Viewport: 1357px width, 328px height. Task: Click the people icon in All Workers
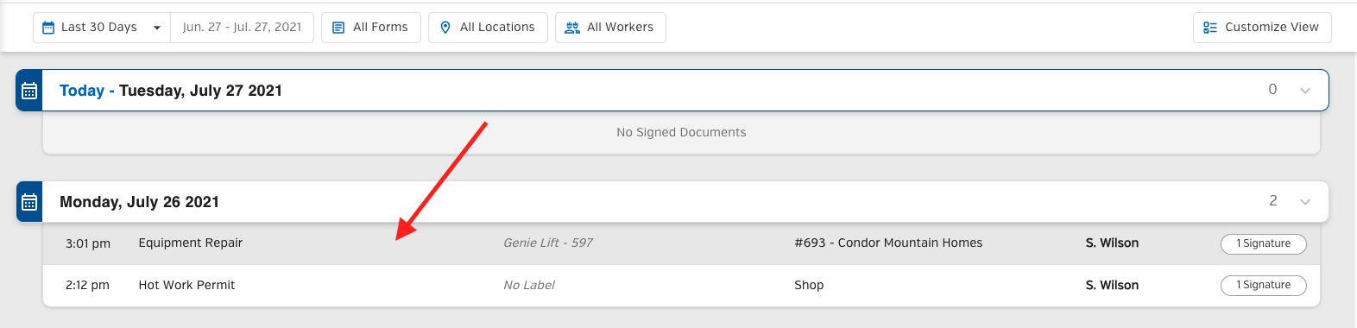click(x=572, y=28)
